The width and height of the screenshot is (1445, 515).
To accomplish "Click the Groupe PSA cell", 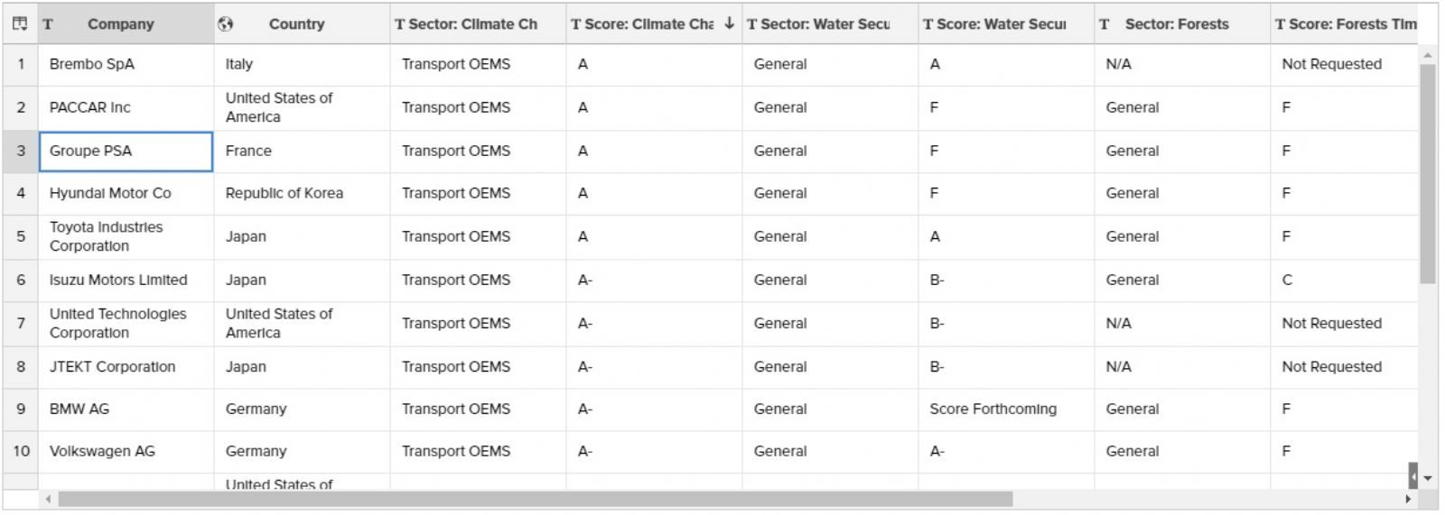I will point(126,151).
